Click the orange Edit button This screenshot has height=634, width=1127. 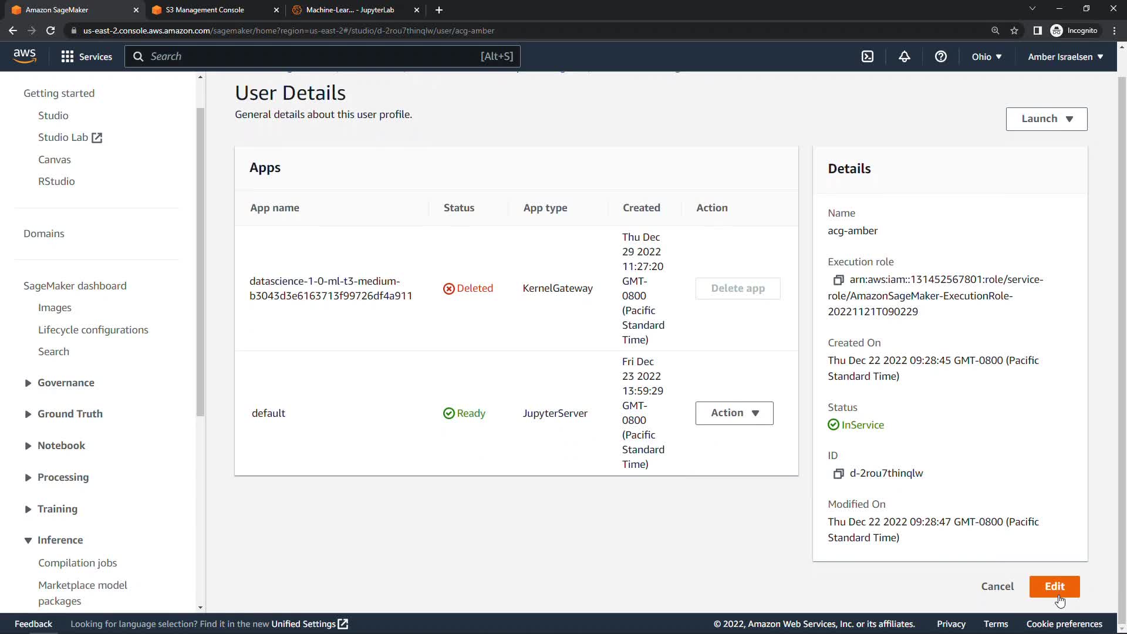[x=1054, y=586]
